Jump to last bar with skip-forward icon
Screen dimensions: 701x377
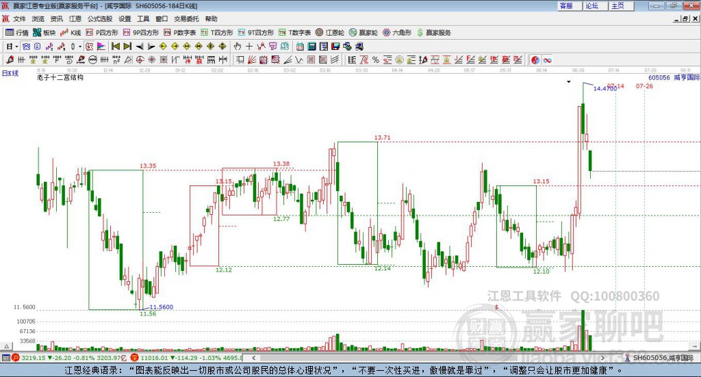(x=127, y=47)
